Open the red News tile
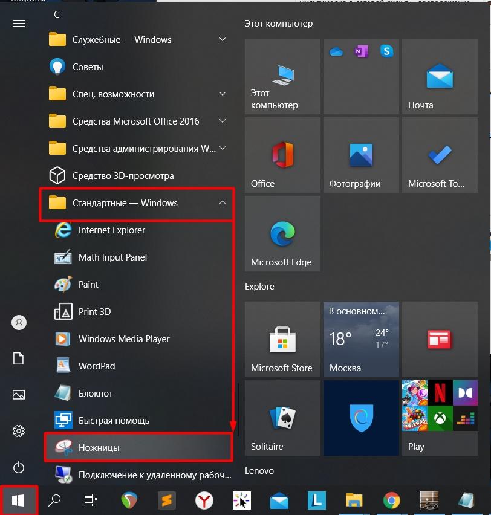Image resolution: width=491 pixels, height=515 pixels. click(x=440, y=339)
